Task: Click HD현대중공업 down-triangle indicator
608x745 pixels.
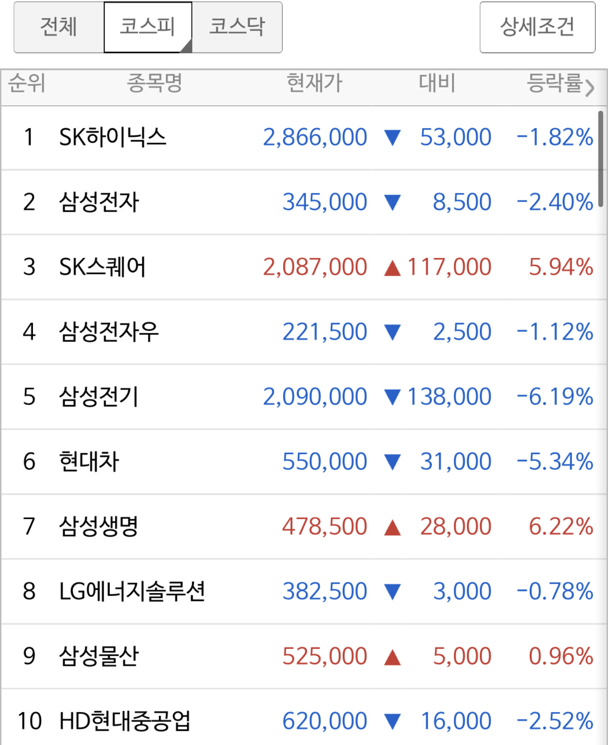Action: point(392,721)
